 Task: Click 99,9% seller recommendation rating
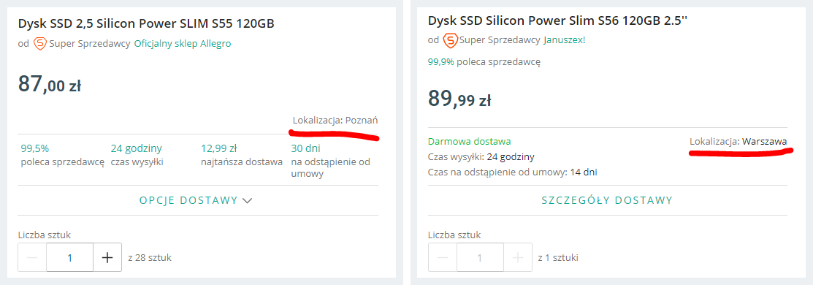[x=484, y=62]
